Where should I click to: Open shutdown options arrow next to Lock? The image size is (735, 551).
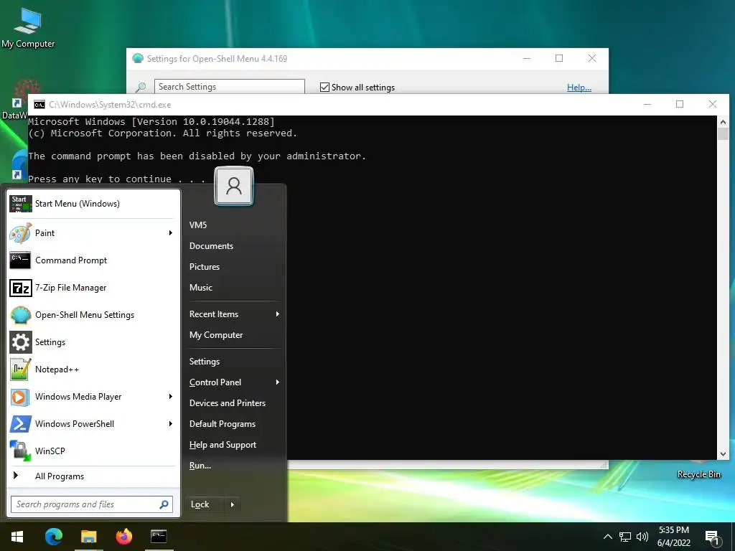pyautogui.click(x=232, y=504)
